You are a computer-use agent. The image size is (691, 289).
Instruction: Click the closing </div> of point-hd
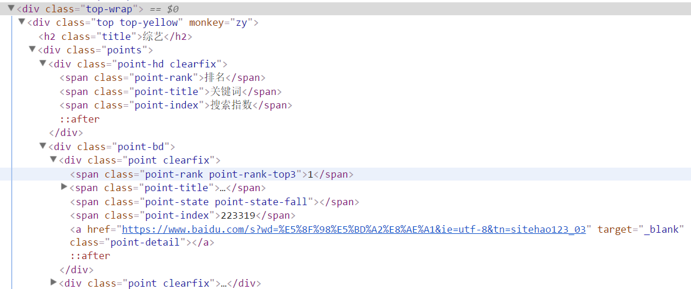66,132
